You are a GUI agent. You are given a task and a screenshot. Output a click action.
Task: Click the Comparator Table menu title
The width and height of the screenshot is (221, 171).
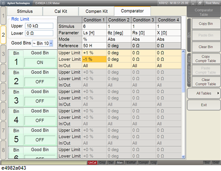pos(203,12)
